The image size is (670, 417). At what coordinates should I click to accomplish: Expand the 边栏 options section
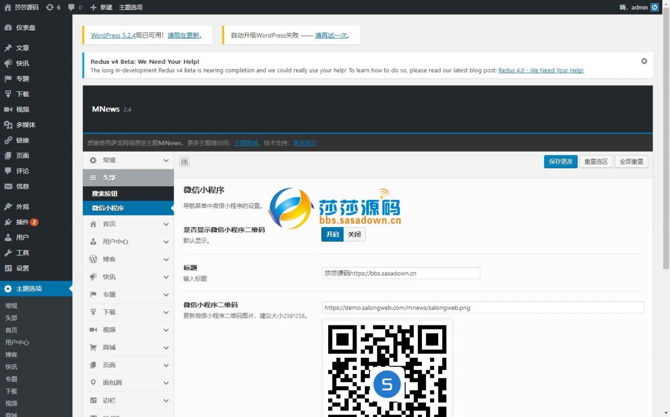[x=128, y=400]
